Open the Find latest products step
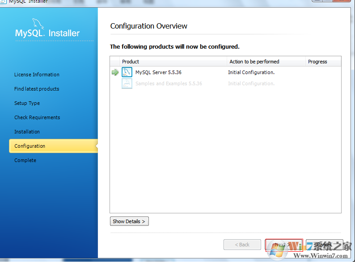 [x=37, y=89]
